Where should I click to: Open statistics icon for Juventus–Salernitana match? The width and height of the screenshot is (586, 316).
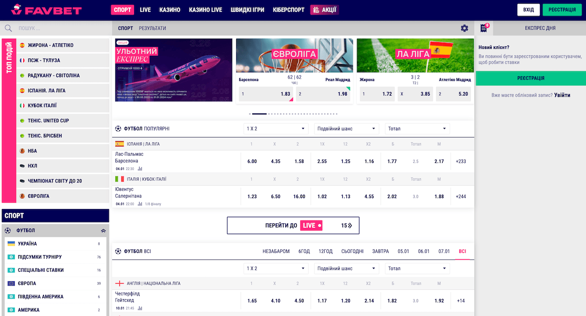[140, 204]
